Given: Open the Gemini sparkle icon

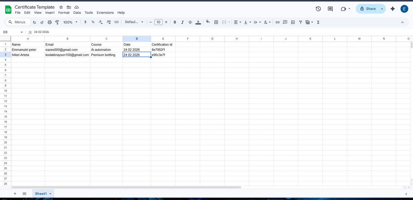Looking at the screenshot, I should pyautogui.click(x=393, y=9).
